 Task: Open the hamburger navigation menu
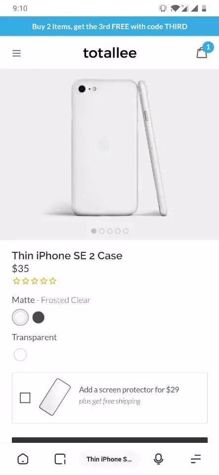tap(17, 53)
